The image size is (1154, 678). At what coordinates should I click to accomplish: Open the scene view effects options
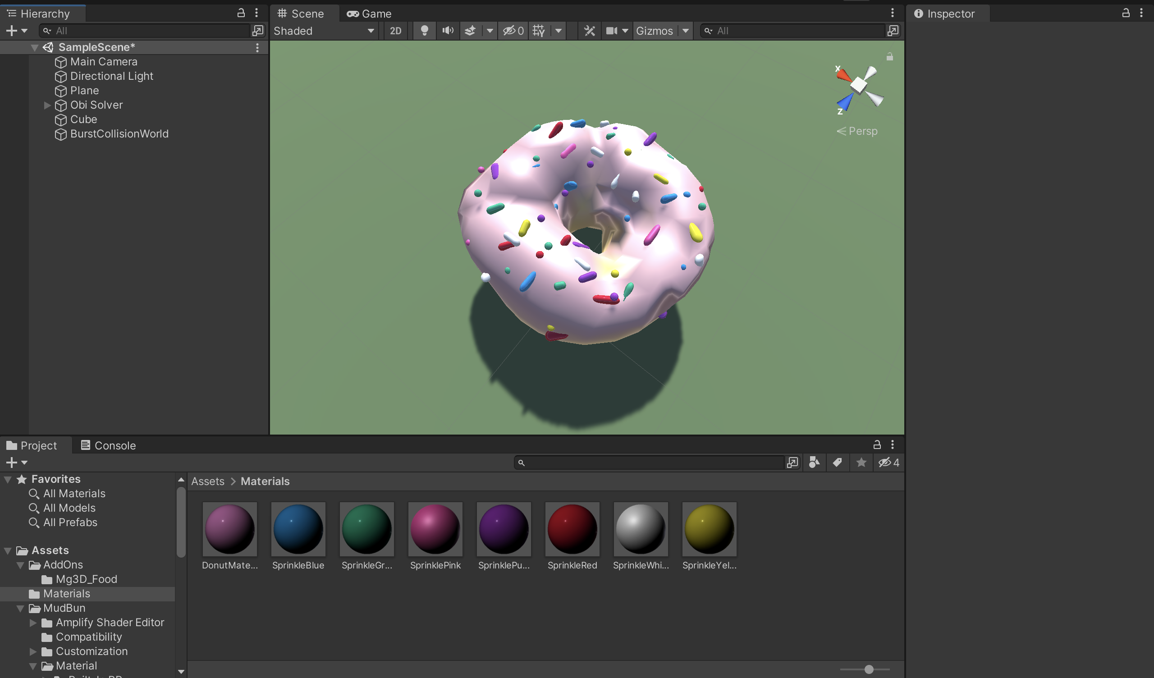470,31
